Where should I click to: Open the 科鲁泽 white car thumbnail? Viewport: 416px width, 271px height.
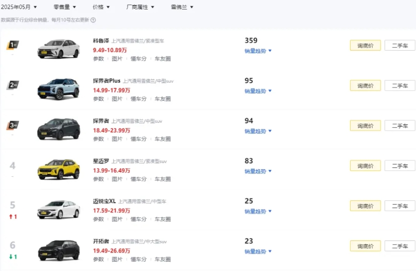tap(58, 49)
